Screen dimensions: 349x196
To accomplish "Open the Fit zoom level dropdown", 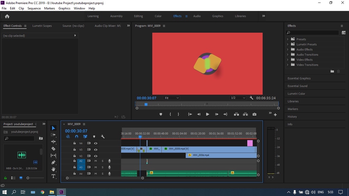I will 172,98.
